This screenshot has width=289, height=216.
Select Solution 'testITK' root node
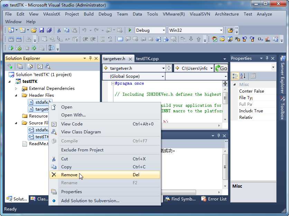pos(40,75)
